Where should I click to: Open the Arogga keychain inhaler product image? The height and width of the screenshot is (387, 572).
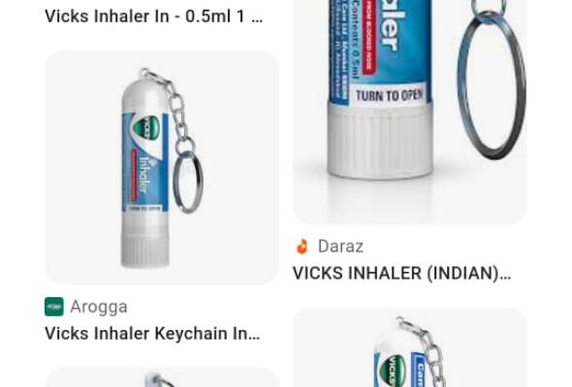click(162, 167)
